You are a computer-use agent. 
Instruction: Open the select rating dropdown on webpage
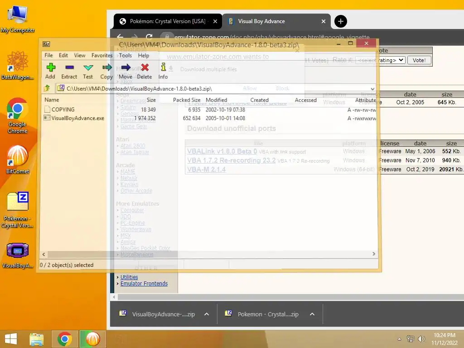click(x=380, y=60)
